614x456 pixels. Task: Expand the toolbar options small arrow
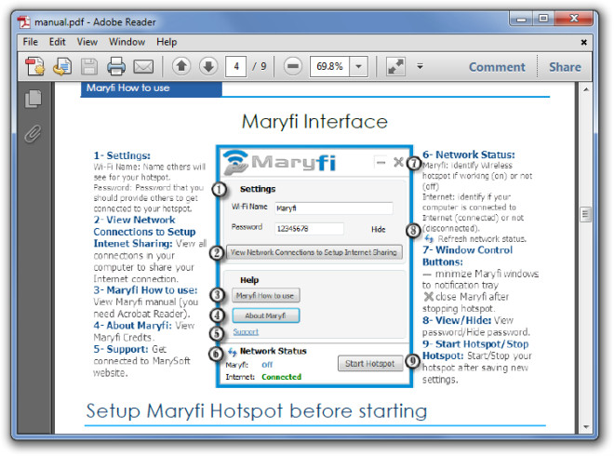tap(420, 66)
